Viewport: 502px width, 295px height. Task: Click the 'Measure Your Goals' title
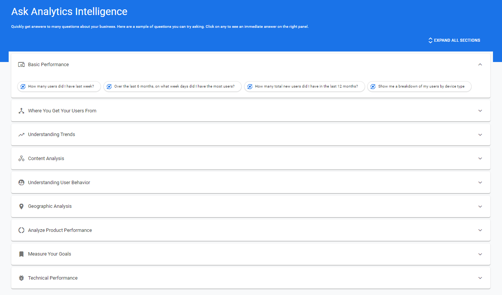[x=50, y=254]
